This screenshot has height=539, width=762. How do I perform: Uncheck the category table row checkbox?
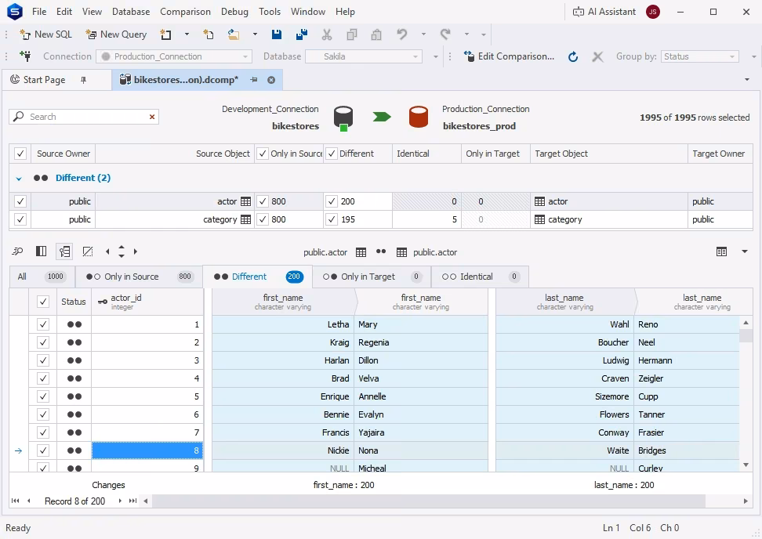(20, 219)
